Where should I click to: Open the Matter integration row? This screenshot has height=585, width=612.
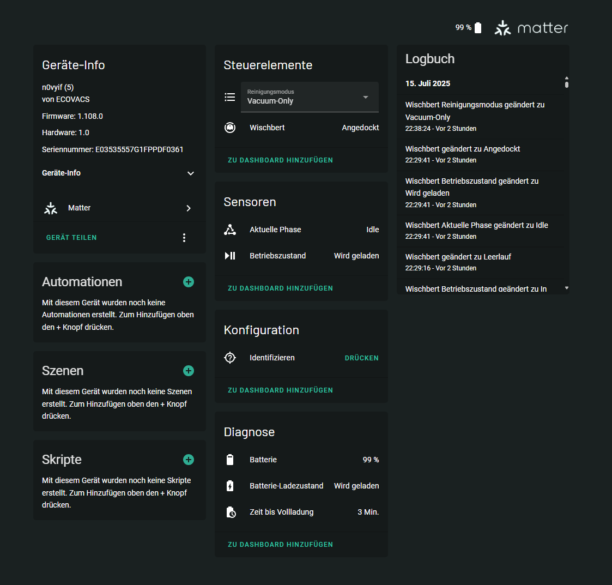(119, 208)
